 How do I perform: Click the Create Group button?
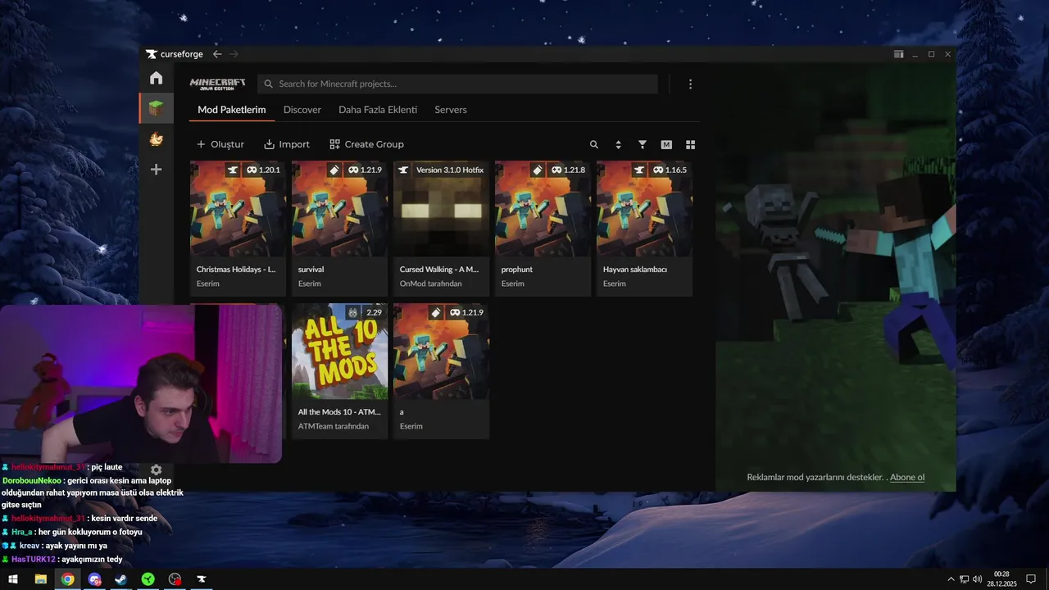[366, 144]
